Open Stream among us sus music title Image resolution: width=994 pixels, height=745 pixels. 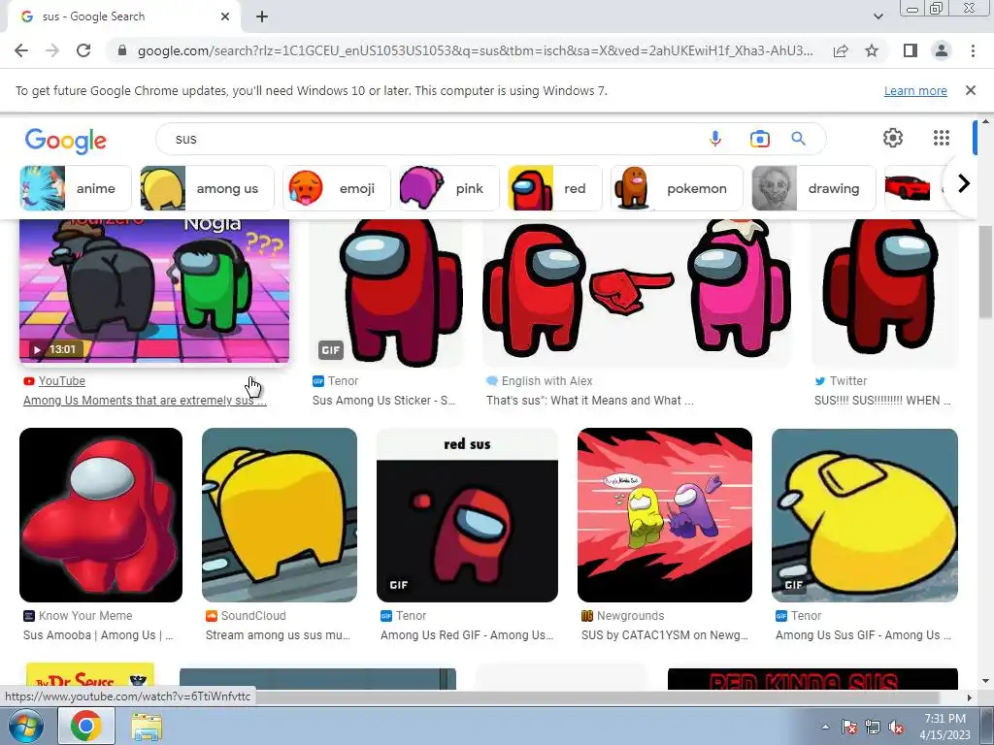(x=278, y=634)
